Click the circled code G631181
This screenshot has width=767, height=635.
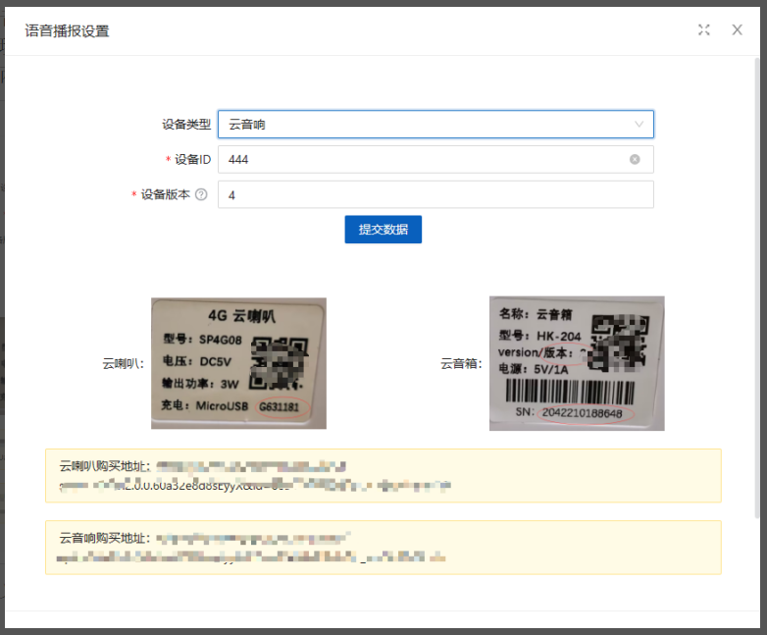pyautogui.click(x=280, y=406)
